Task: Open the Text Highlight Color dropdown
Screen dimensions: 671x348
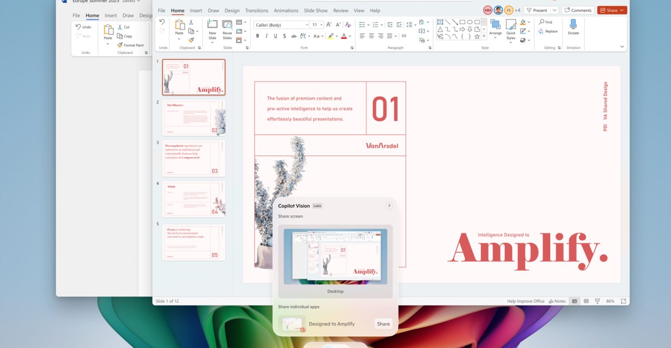Action: (337, 36)
